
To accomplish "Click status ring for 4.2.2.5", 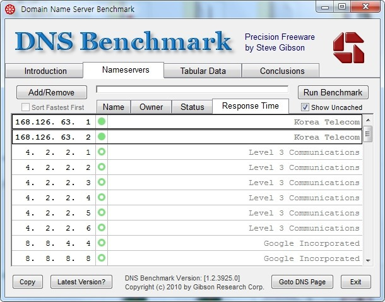I will pos(102,212).
